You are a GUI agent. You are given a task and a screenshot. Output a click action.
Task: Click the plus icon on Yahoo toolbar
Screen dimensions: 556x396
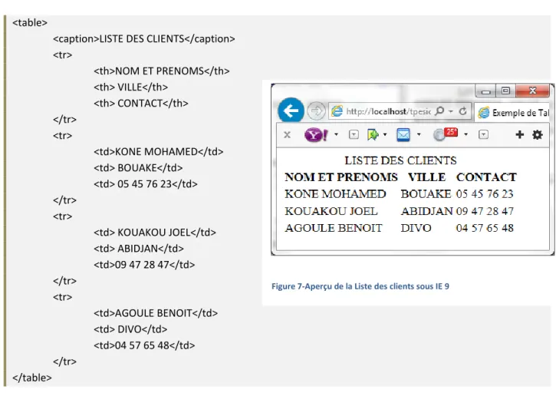tap(519, 134)
